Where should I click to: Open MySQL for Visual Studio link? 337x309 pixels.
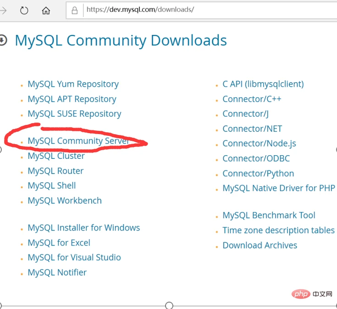pos(74,258)
